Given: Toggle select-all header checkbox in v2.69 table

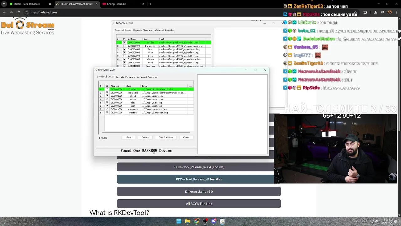Looking at the screenshot, I should (x=107, y=86).
